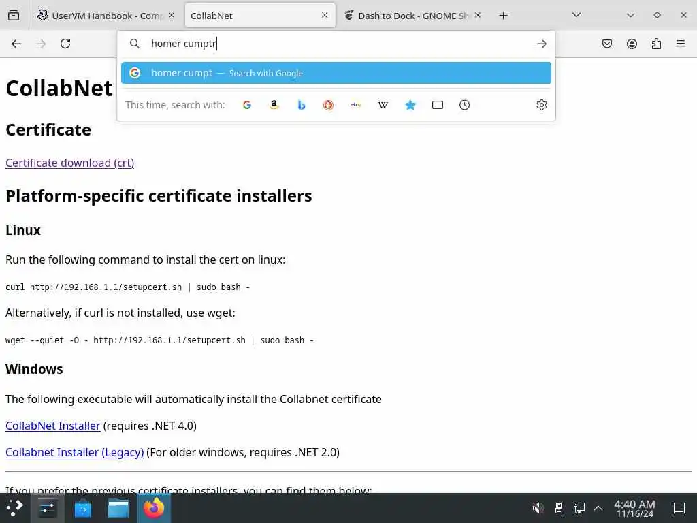Close the Dash to Dock tab
Image resolution: width=697 pixels, height=523 pixels.
[477, 15]
